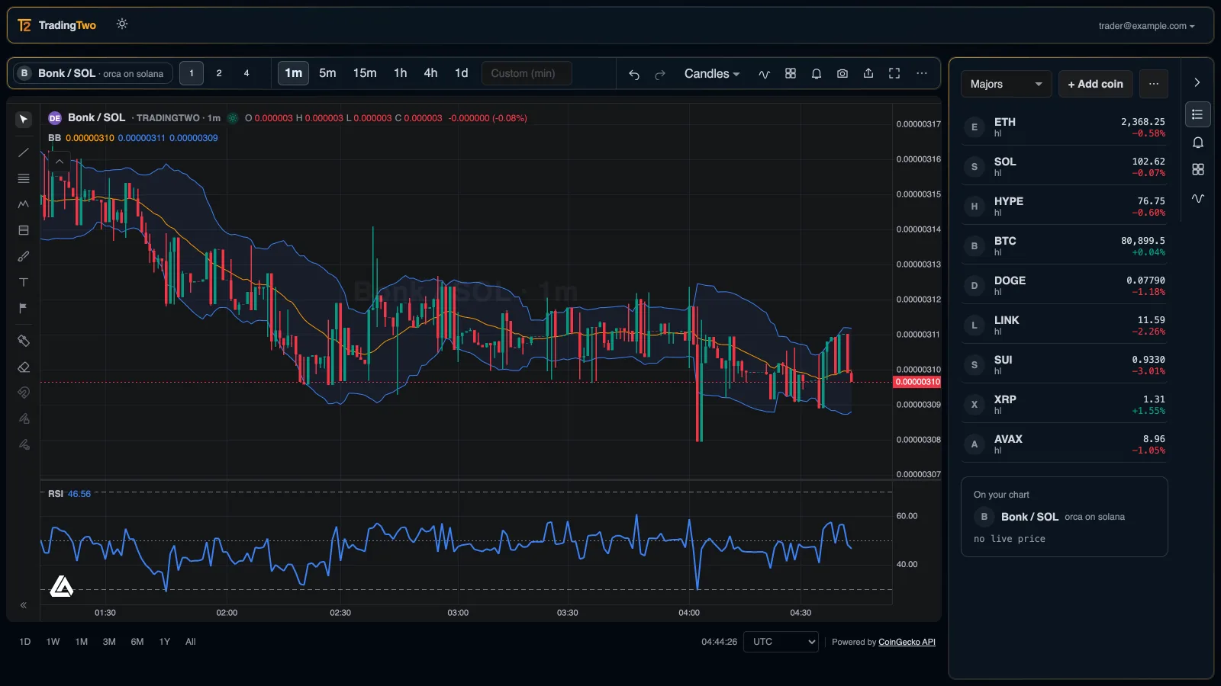Click the share/export icon in toolbar
The width and height of the screenshot is (1221, 686).
(x=868, y=74)
